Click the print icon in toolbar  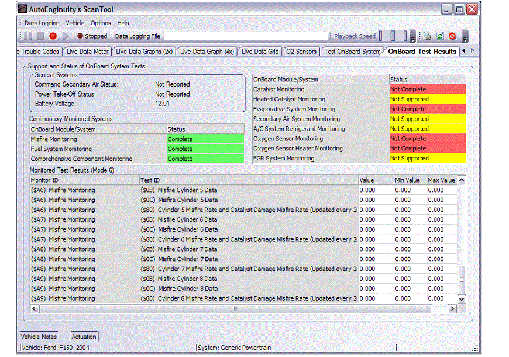coord(428,36)
